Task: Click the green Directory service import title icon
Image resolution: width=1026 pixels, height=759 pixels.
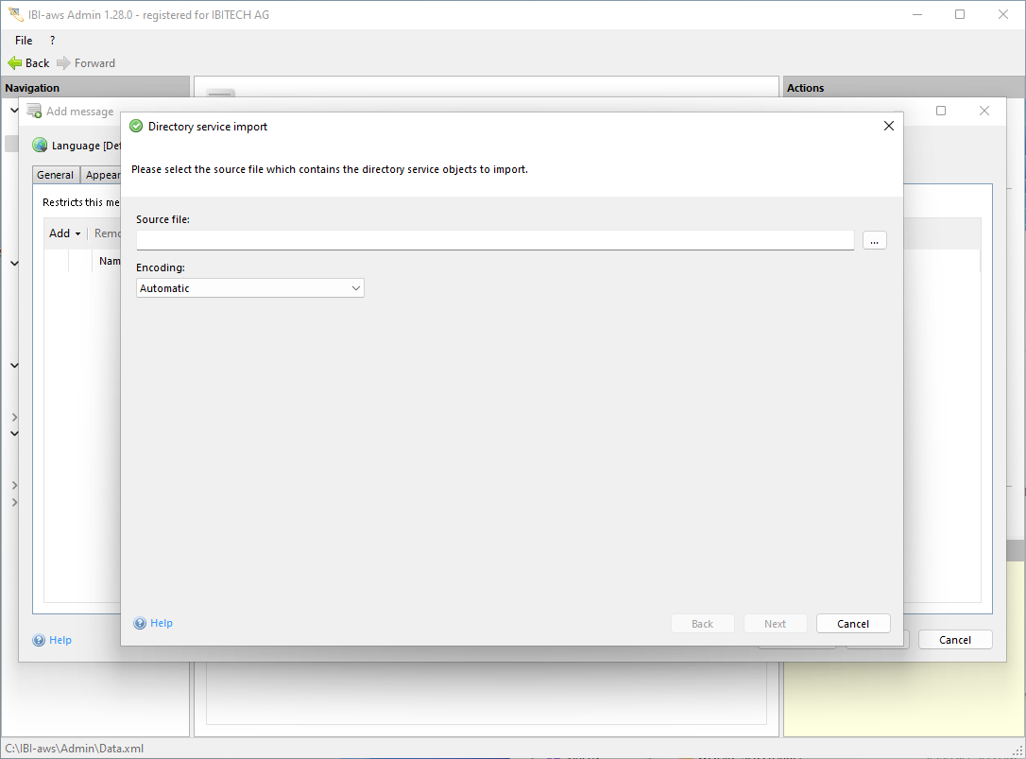Action: click(x=136, y=127)
